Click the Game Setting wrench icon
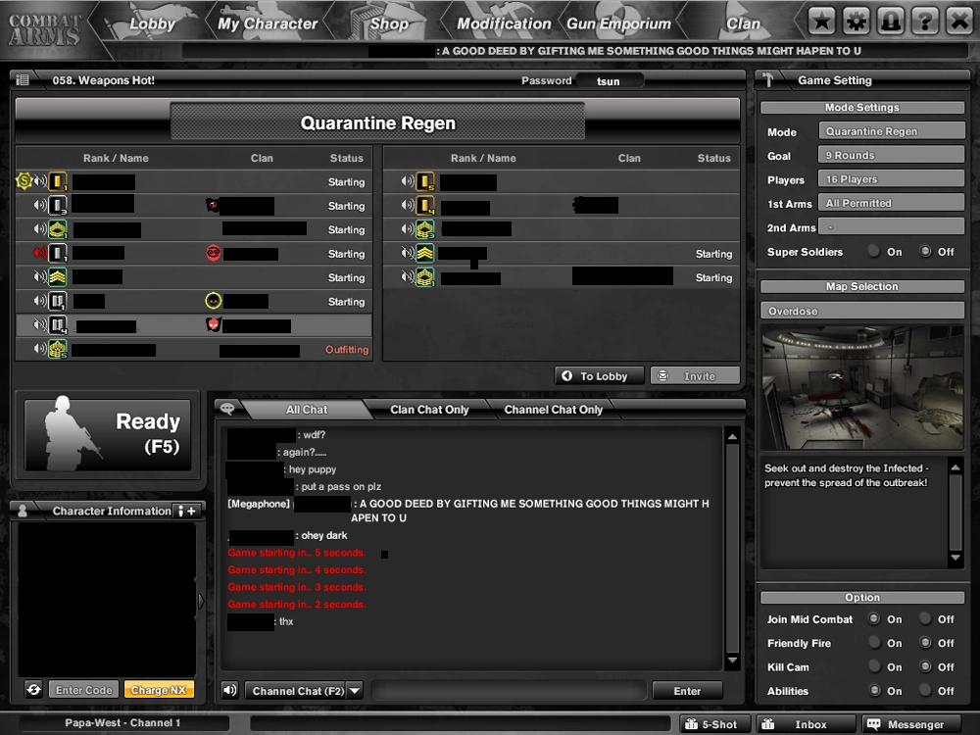Viewport: 980px width, 735px height. click(x=768, y=80)
